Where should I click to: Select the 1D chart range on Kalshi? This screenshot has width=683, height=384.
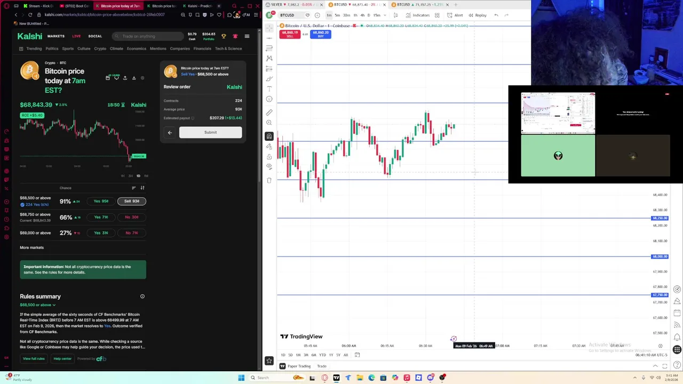pos(138,175)
